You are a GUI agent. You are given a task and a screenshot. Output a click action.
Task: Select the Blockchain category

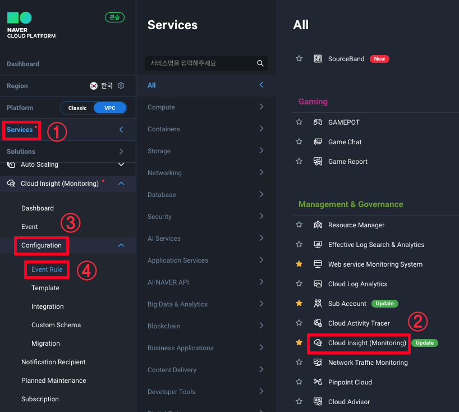pyautogui.click(x=206, y=326)
